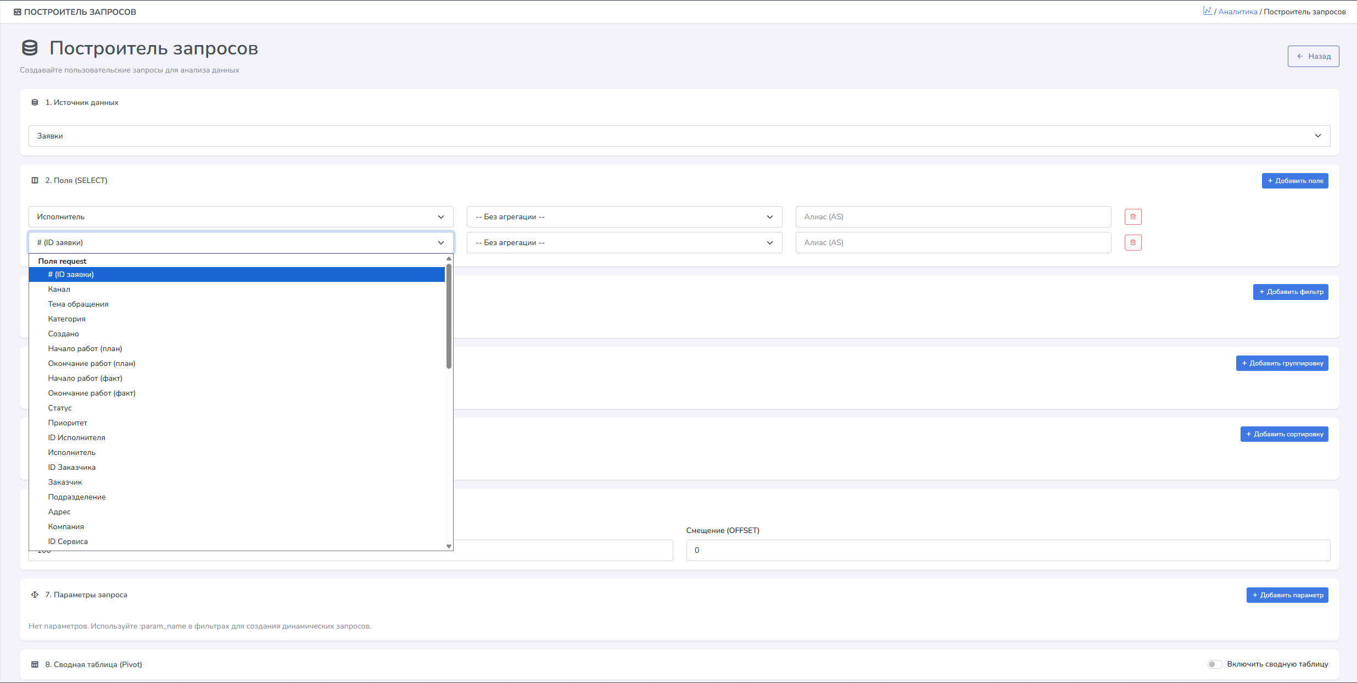Screen dimensions: 1357x683
Task: Click the database icon at Источник данных
Action: [35, 103]
